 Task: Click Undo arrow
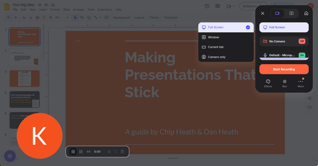click(24, 17)
